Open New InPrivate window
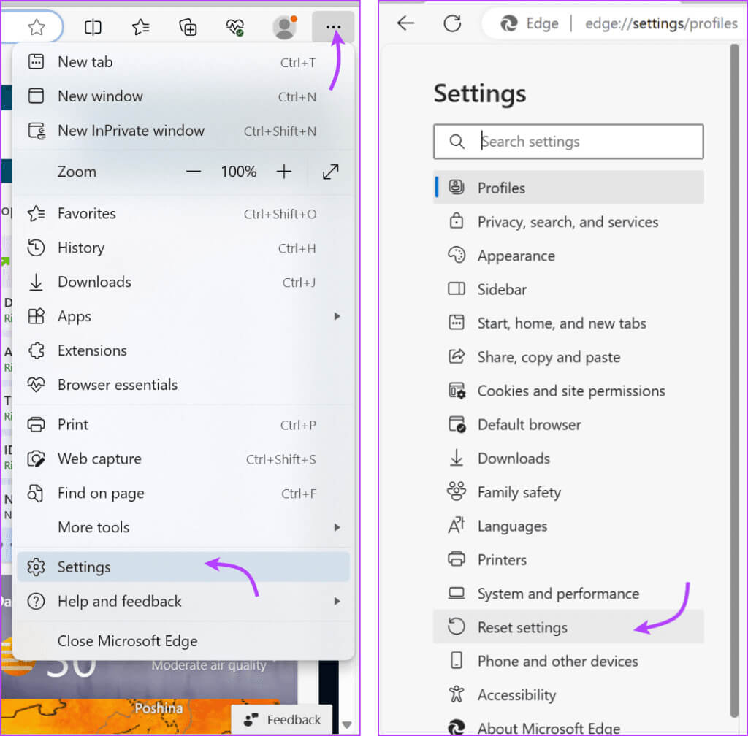This screenshot has height=736, width=748. [x=183, y=131]
